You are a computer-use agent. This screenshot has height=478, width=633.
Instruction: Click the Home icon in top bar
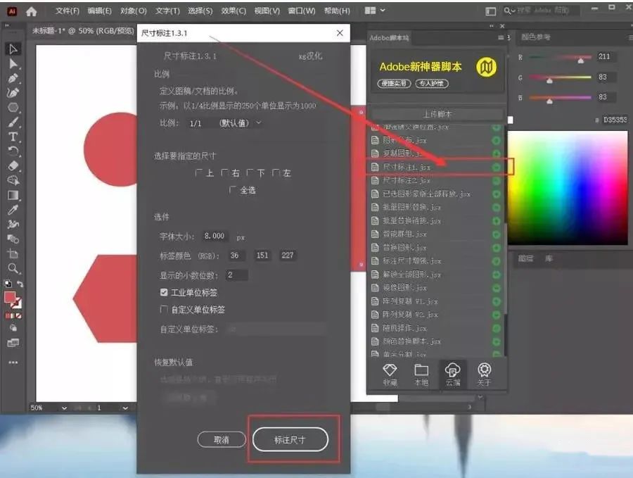point(31,11)
